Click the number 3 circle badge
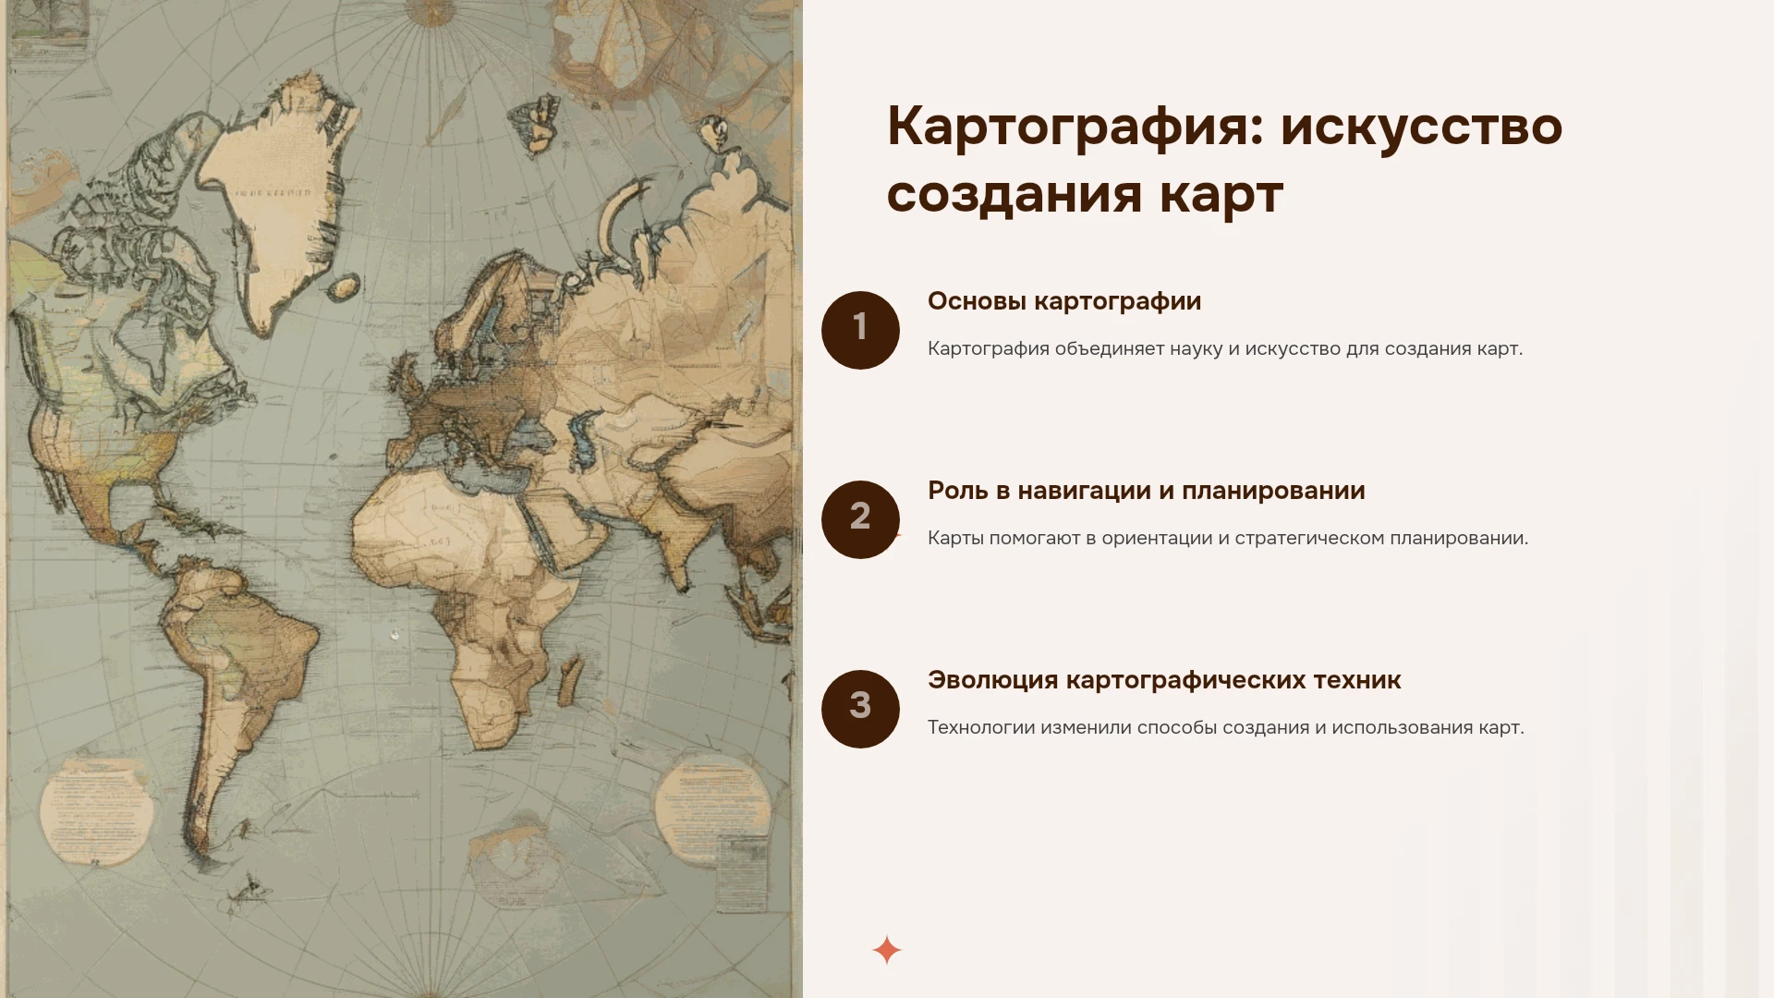This screenshot has height=998, width=1774. (x=860, y=709)
